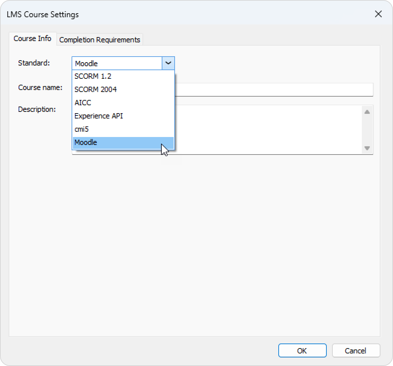Collapse the Standard dropdown using its chevron
Image resolution: width=393 pixels, height=366 pixels.
168,63
